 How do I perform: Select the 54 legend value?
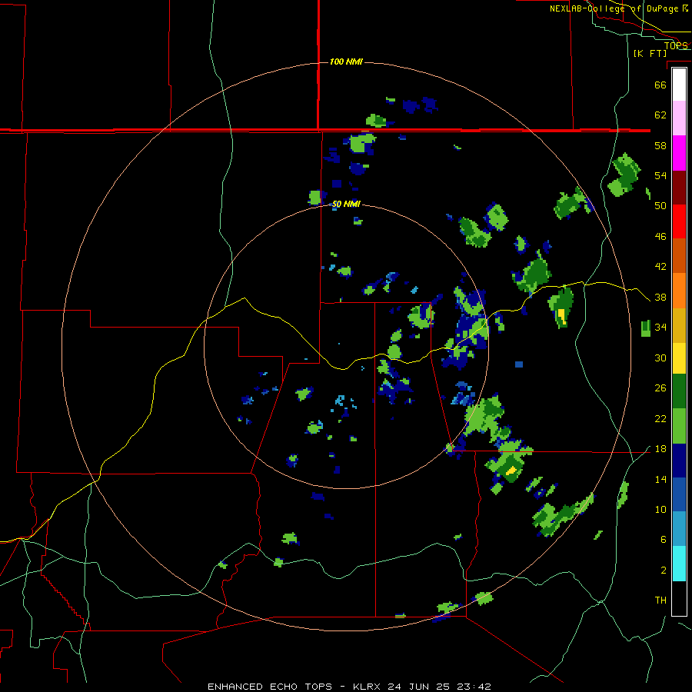pos(660,175)
